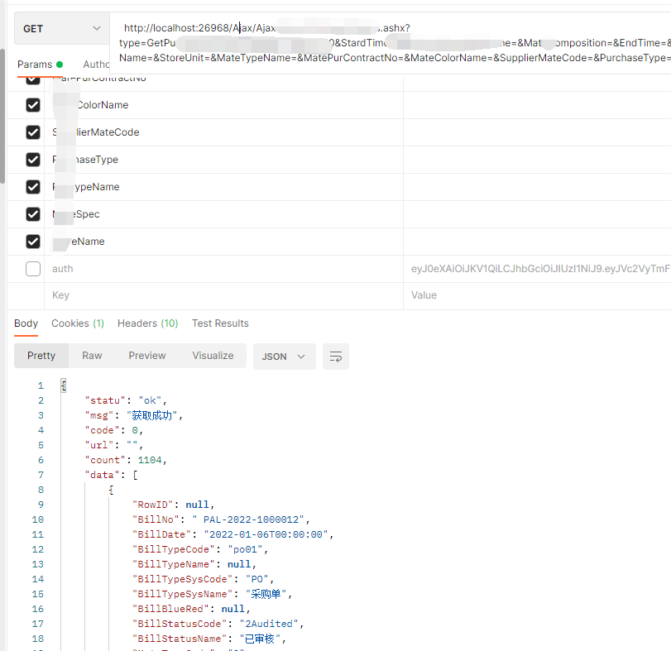
Task: Select the response Body tab
Action: (26, 323)
